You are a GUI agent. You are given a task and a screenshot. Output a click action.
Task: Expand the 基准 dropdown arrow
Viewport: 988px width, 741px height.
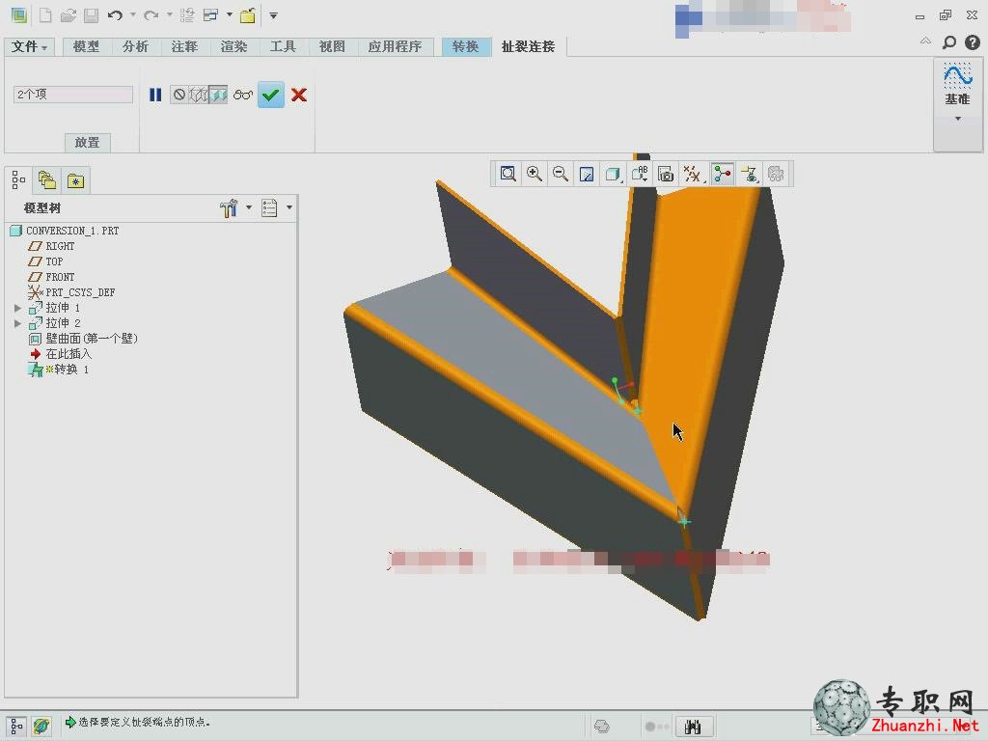pyautogui.click(x=958, y=119)
